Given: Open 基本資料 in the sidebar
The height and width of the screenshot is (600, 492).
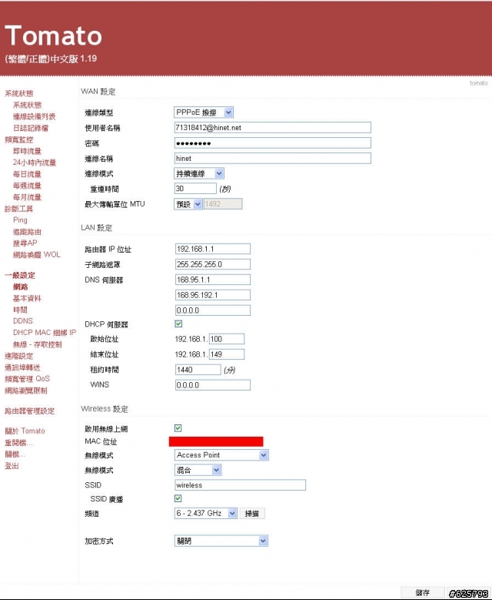Looking at the screenshot, I should point(27,299).
